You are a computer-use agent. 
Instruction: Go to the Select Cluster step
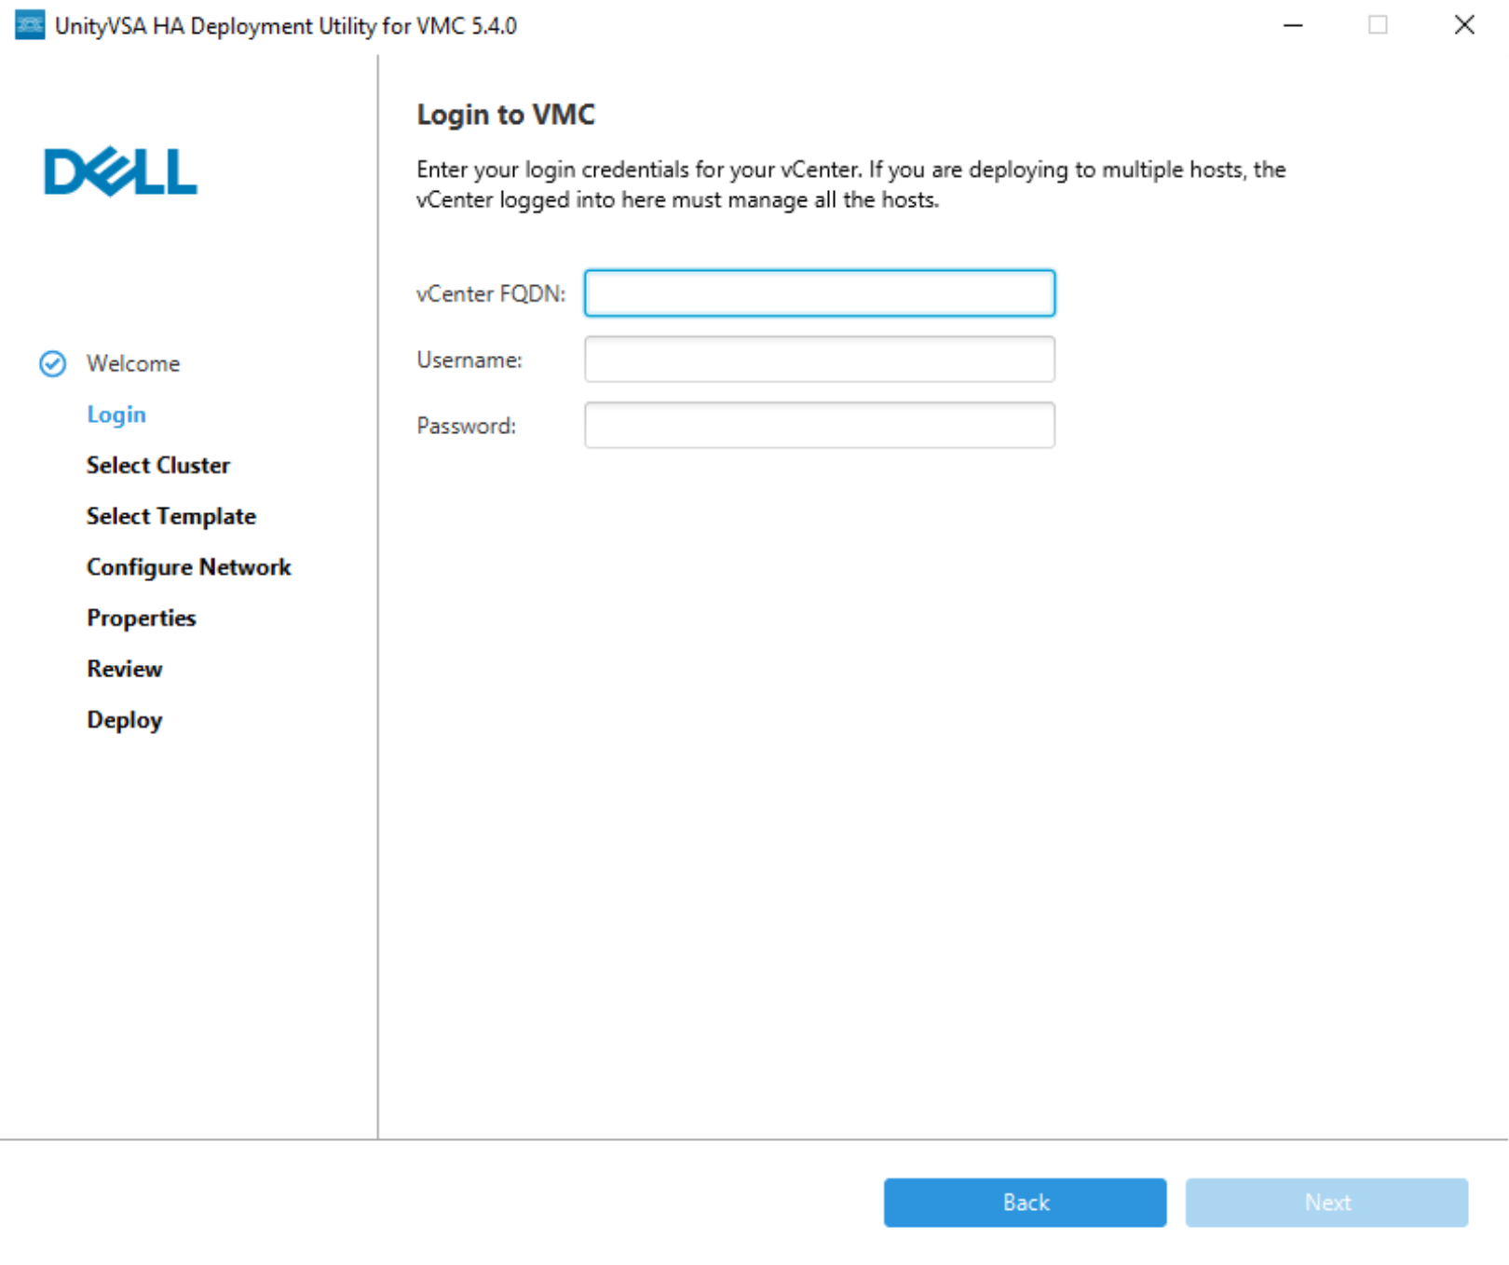click(x=158, y=465)
